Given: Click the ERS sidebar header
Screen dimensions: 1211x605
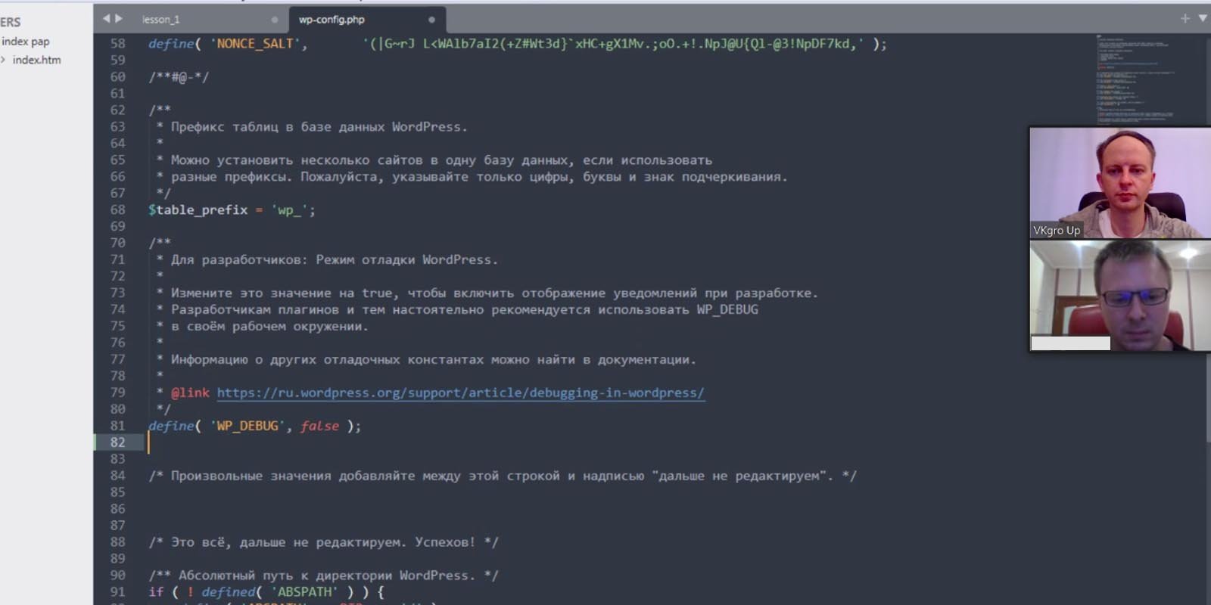Looking at the screenshot, I should coord(11,22).
